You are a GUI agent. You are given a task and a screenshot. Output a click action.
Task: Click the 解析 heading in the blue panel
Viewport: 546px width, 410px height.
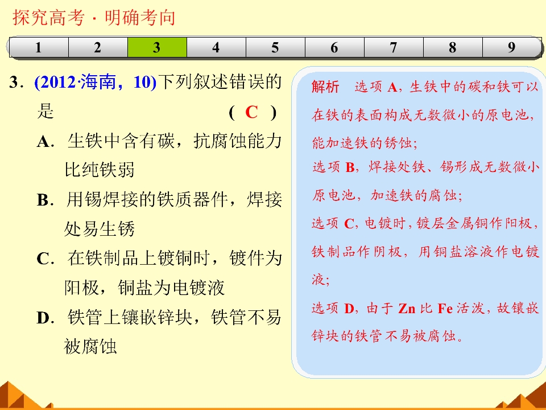[325, 87]
